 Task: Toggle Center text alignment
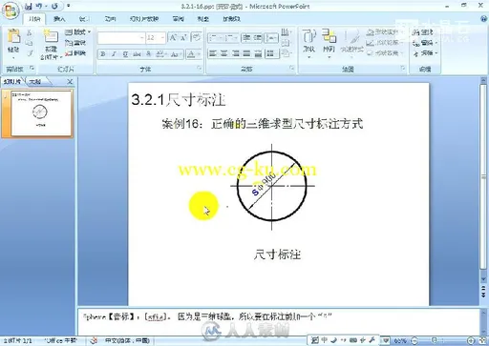click(223, 53)
